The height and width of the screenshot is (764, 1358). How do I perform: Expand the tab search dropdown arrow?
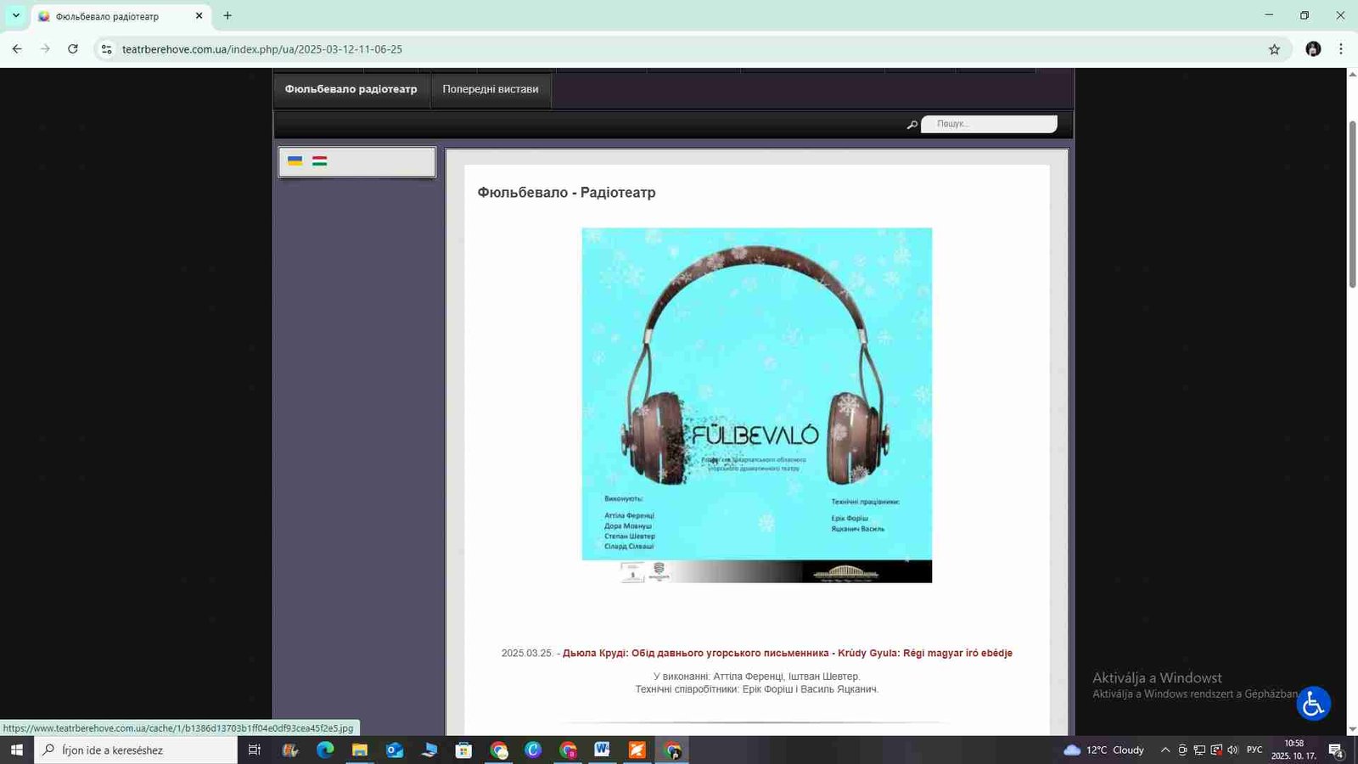pyautogui.click(x=15, y=15)
